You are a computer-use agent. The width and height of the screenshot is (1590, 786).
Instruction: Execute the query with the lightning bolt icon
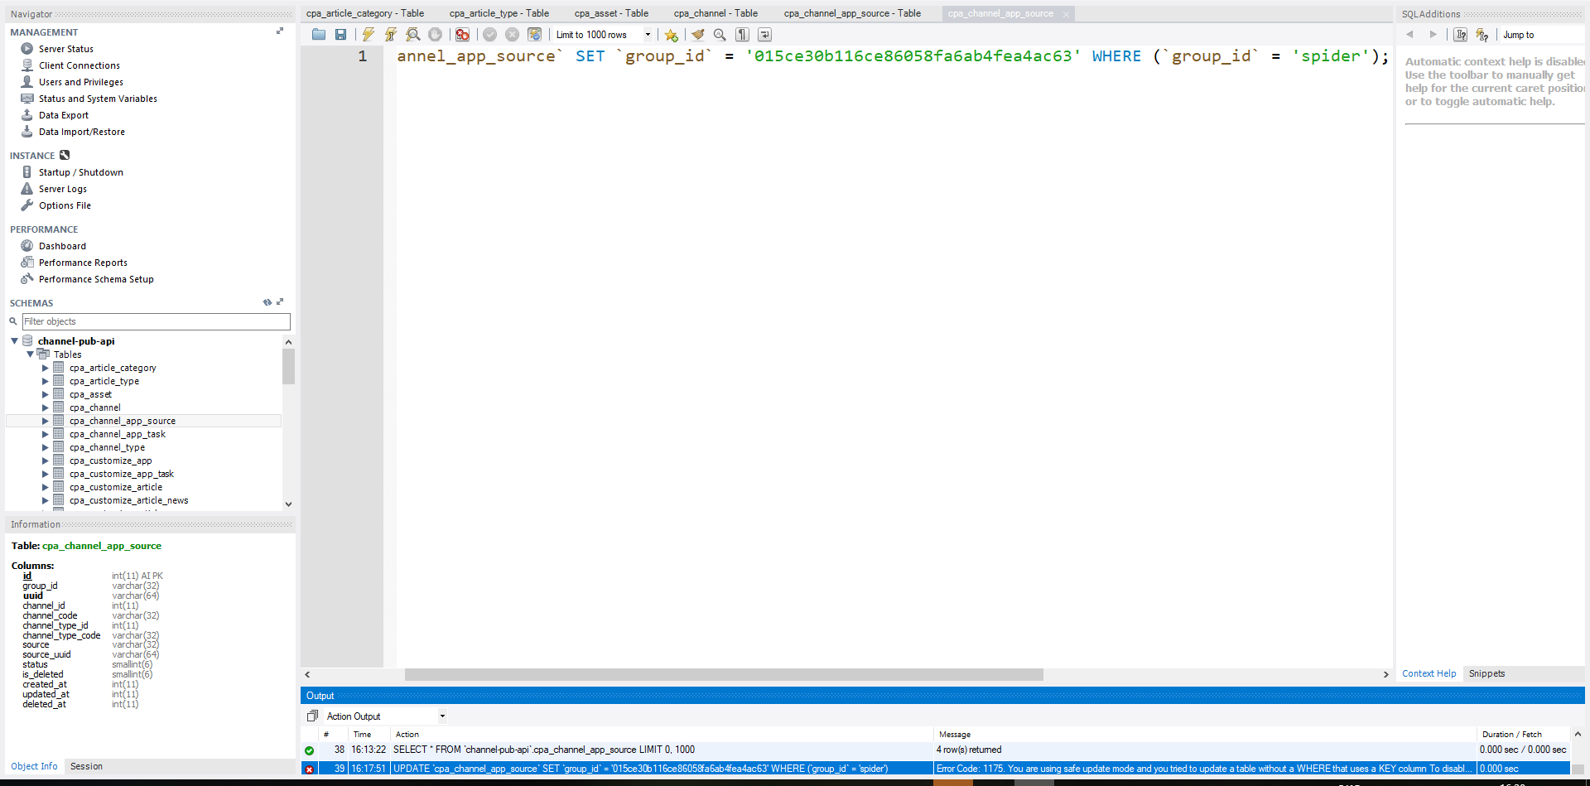(x=368, y=35)
